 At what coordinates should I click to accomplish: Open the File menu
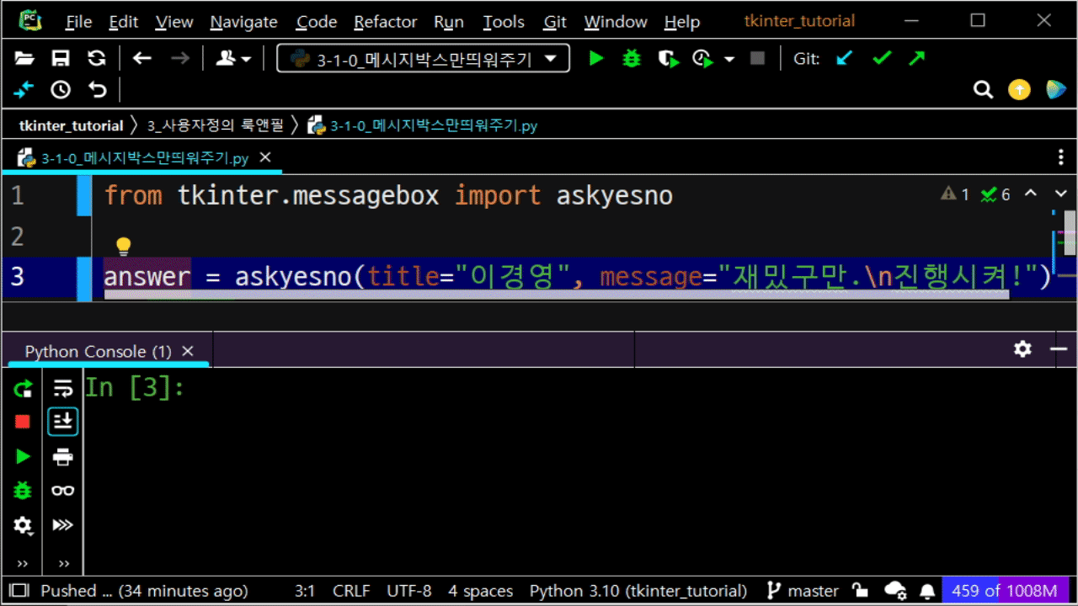coord(78,22)
